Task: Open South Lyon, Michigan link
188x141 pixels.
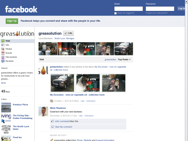Action: (64, 38)
